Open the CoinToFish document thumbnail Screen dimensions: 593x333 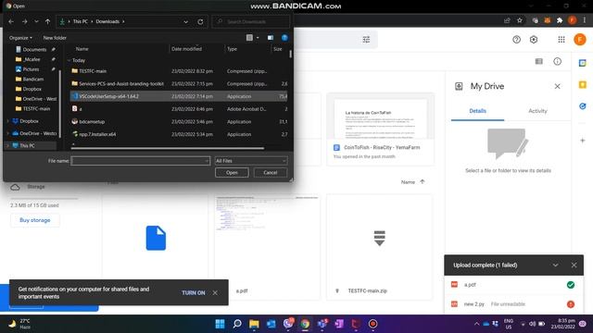coord(381,117)
